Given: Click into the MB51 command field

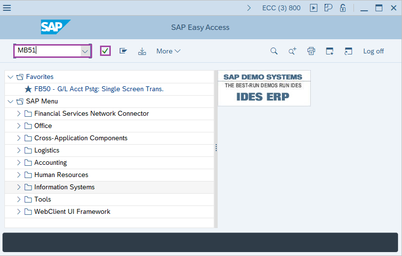Looking at the screenshot, I should (47, 51).
